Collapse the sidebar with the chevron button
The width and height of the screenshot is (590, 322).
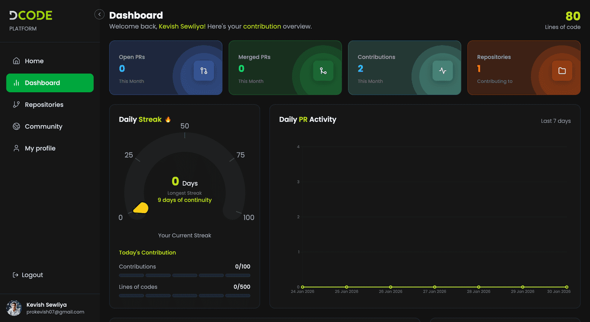pos(99,15)
